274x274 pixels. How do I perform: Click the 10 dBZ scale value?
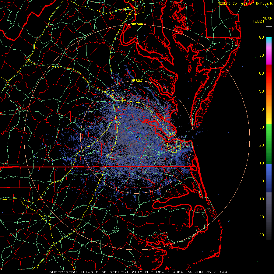point(262,163)
